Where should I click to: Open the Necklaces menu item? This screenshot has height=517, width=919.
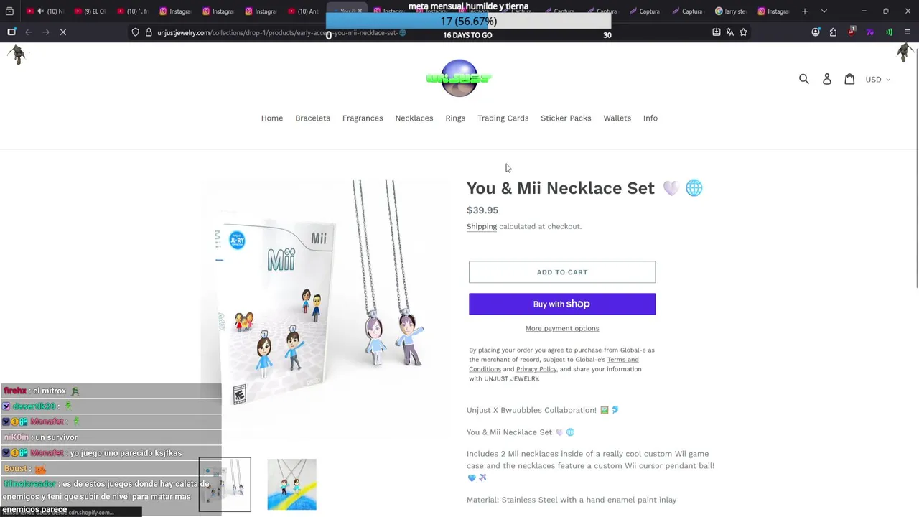(x=414, y=118)
